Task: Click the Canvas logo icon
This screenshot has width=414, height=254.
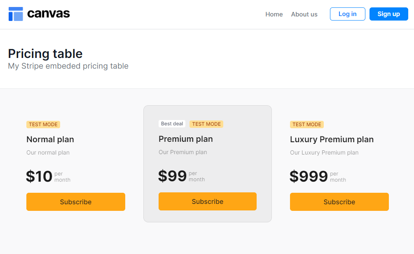Action: click(16, 14)
